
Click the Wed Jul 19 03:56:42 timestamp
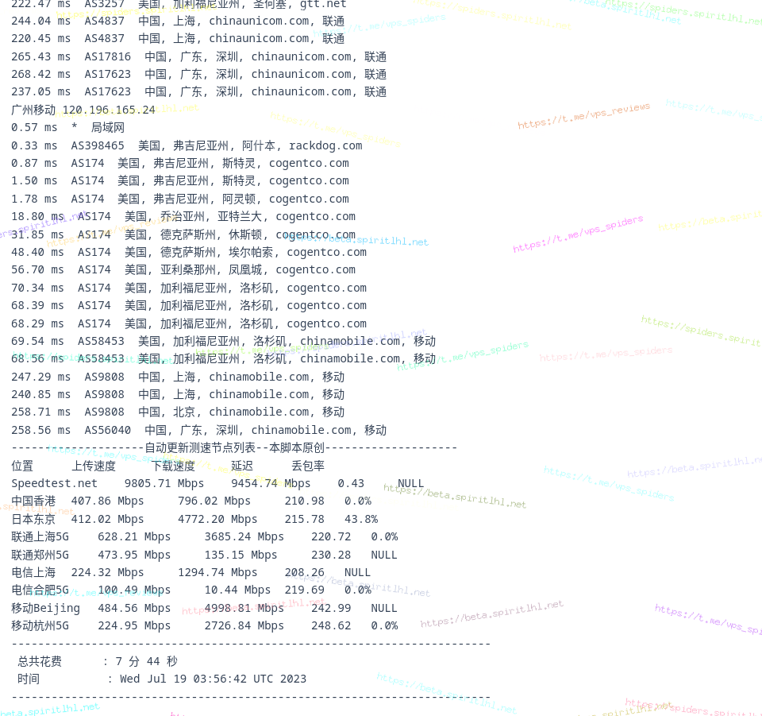(213, 679)
